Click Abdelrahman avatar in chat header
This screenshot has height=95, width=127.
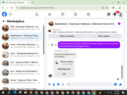(x=51, y=24)
